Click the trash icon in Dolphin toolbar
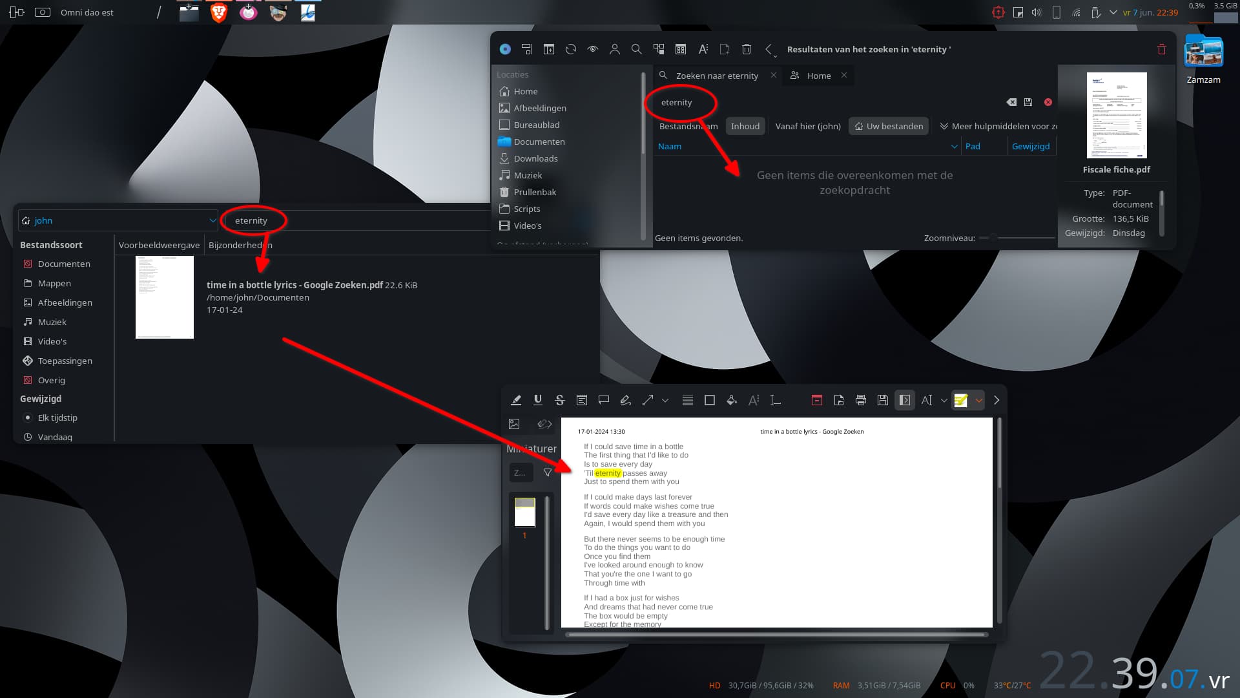Image resolution: width=1240 pixels, height=698 pixels. [747, 49]
